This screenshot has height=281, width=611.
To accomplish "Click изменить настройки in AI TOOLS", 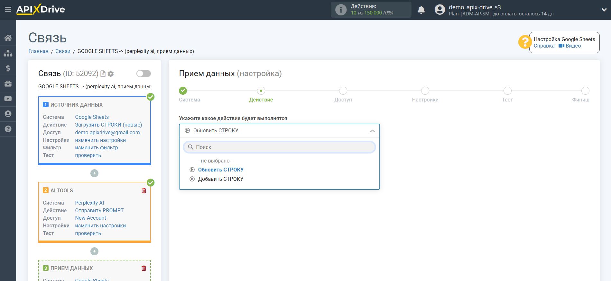I will click(100, 226).
